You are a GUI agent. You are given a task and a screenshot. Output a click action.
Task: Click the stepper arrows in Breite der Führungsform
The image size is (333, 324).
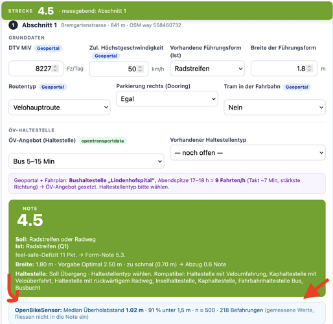(310, 69)
